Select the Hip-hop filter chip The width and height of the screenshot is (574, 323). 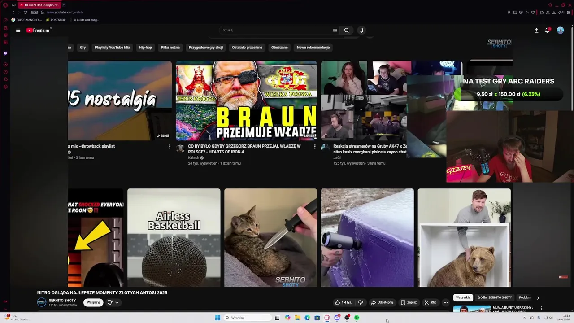[x=145, y=48]
